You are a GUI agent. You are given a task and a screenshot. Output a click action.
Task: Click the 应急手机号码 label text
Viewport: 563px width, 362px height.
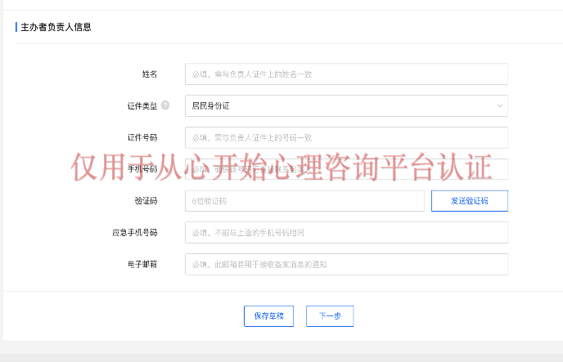click(134, 233)
